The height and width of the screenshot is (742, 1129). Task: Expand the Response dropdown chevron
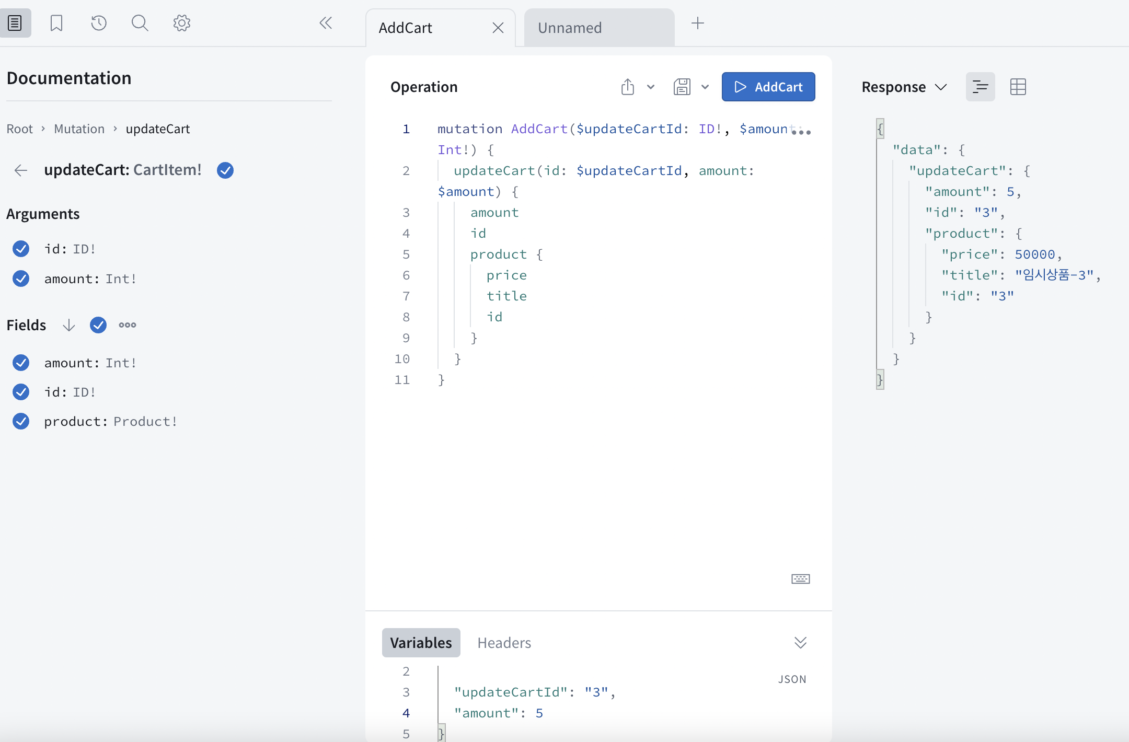[x=941, y=87]
